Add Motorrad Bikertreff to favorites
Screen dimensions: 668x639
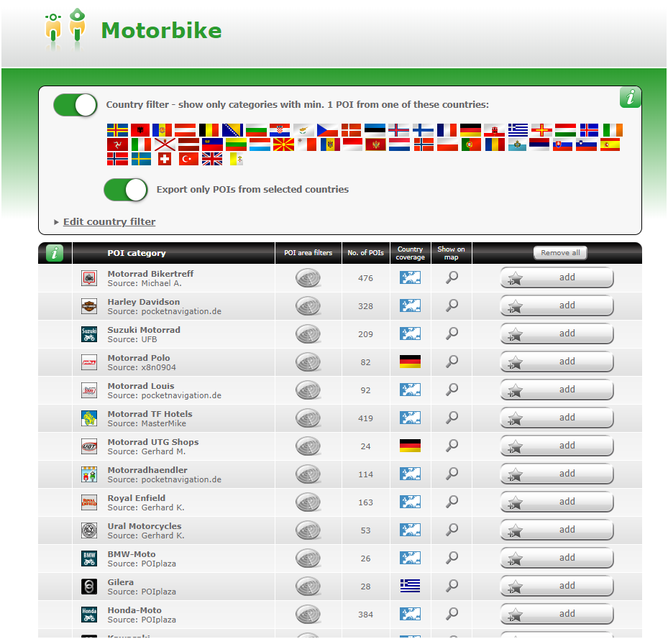557,277
